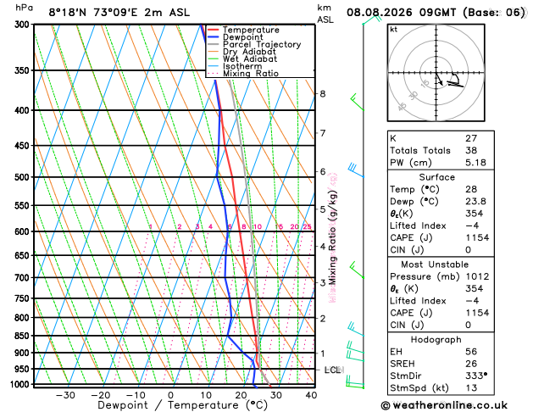Screen dimensions: 533x412
Task: Click the Parcel Trajectory legend entry
Action: point(254,45)
